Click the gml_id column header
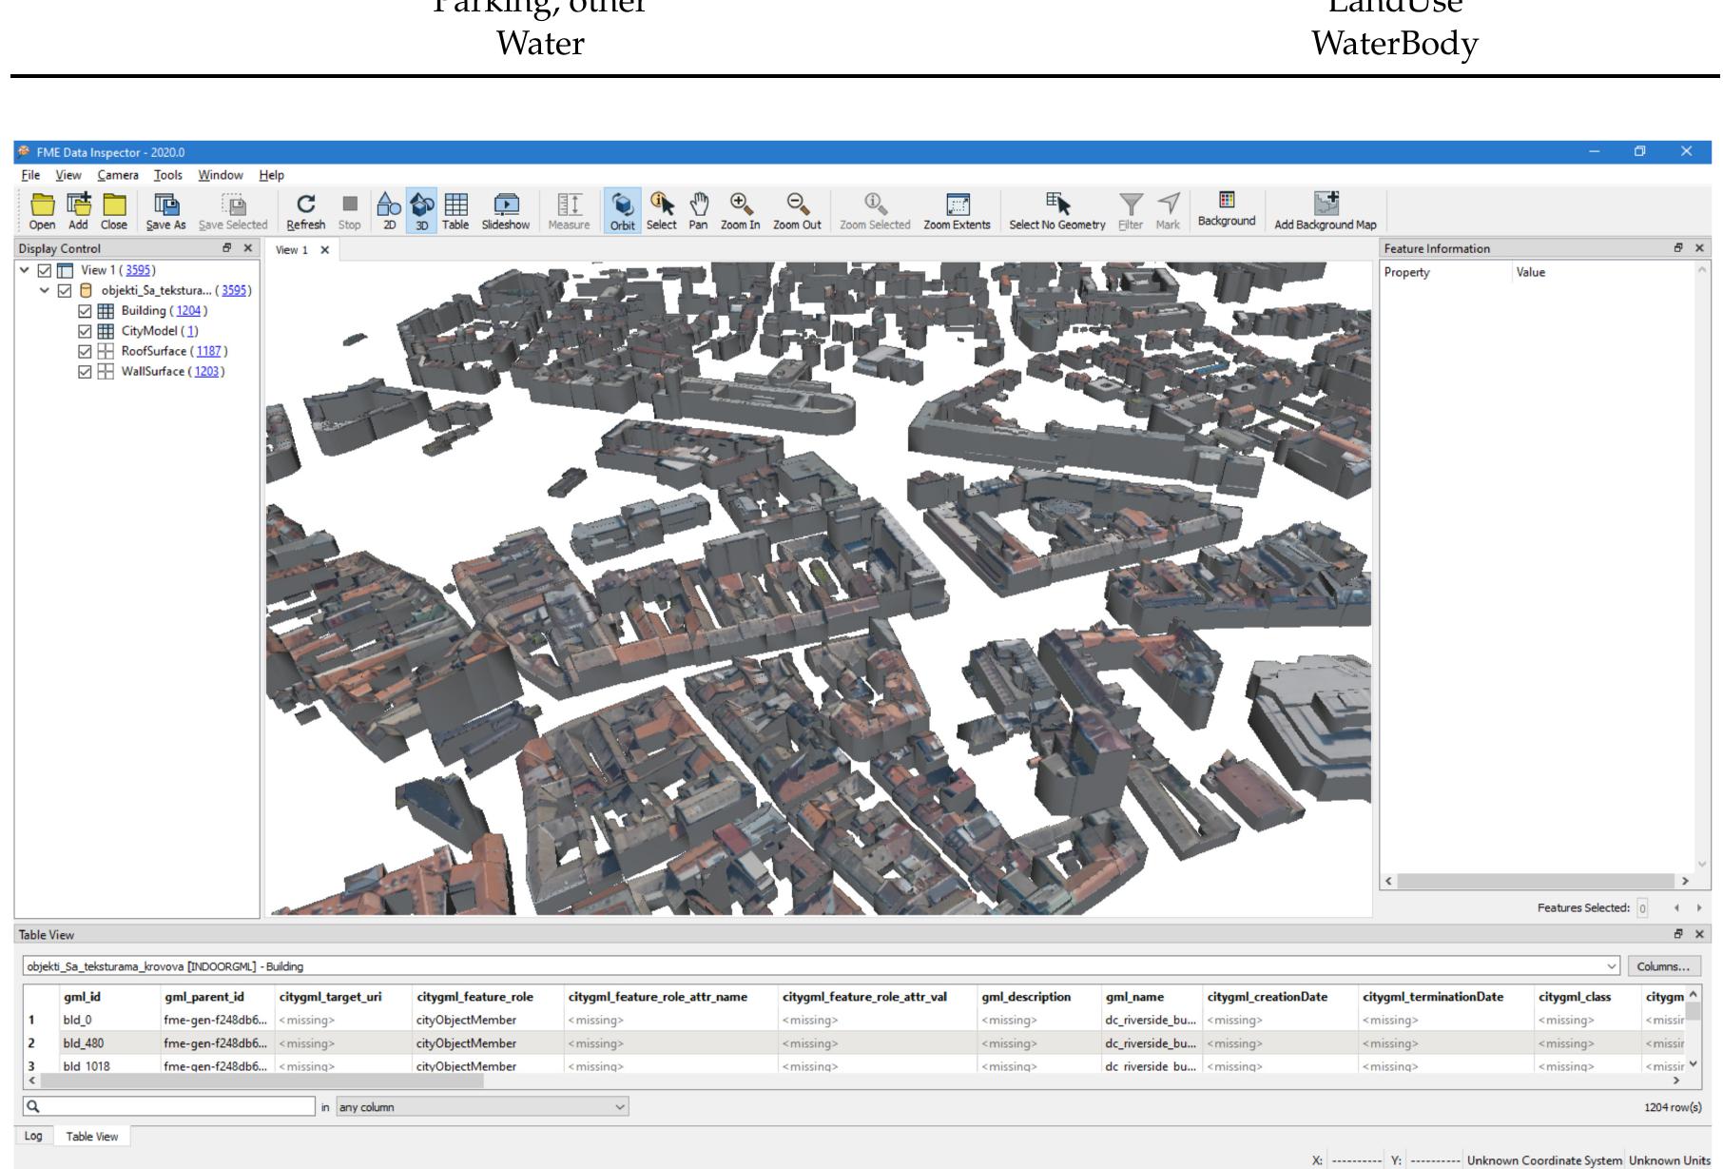 point(82,997)
